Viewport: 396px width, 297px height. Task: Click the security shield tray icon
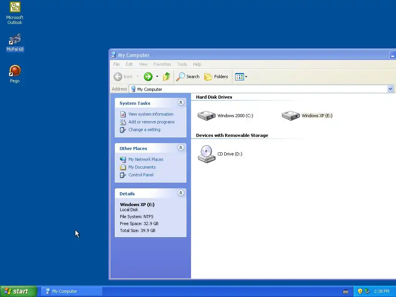coord(360,291)
